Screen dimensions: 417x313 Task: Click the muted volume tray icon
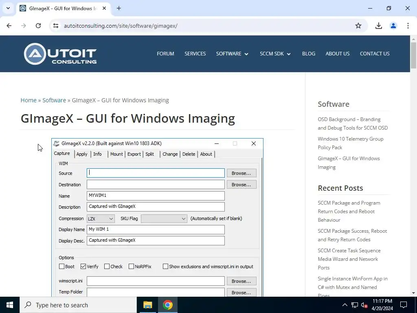click(364, 305)
